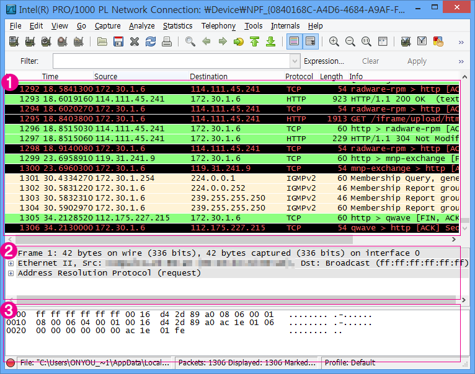The height and width of the screenshot is (374, 475).
Task: Open the Capture menu
Action: coord(107,26)
